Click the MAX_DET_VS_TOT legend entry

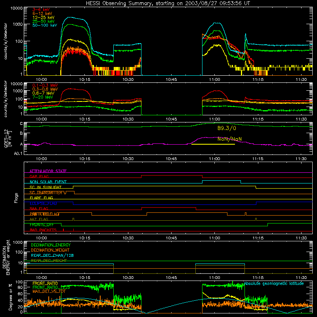pyautogui.click(x=49, y=291)
